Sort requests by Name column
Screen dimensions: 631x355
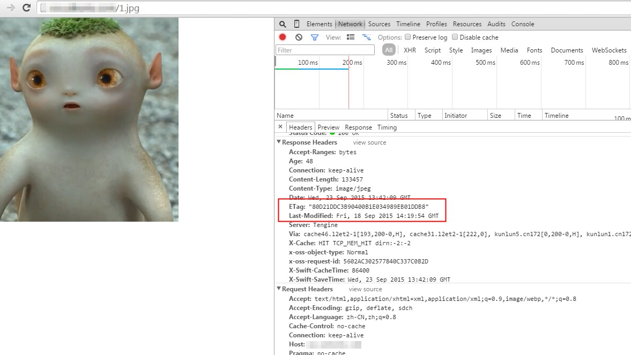331,115
